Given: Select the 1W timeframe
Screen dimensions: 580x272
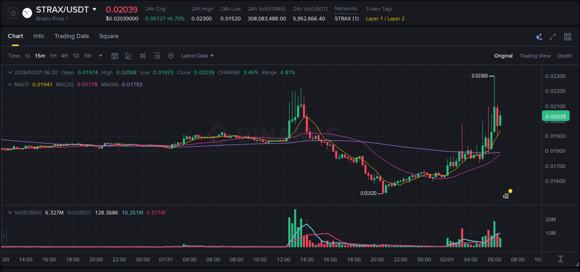Looking at the screenshot, I should [87, 55].
